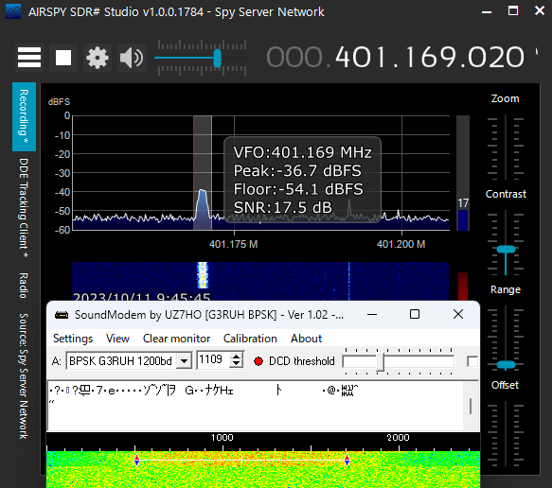Click the right modem bandwidth marker
Viewport: 552px width, 488px height.
coord(347,460)
